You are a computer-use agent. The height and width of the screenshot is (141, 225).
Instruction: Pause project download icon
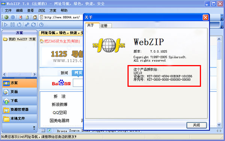(x=12, y=25)
